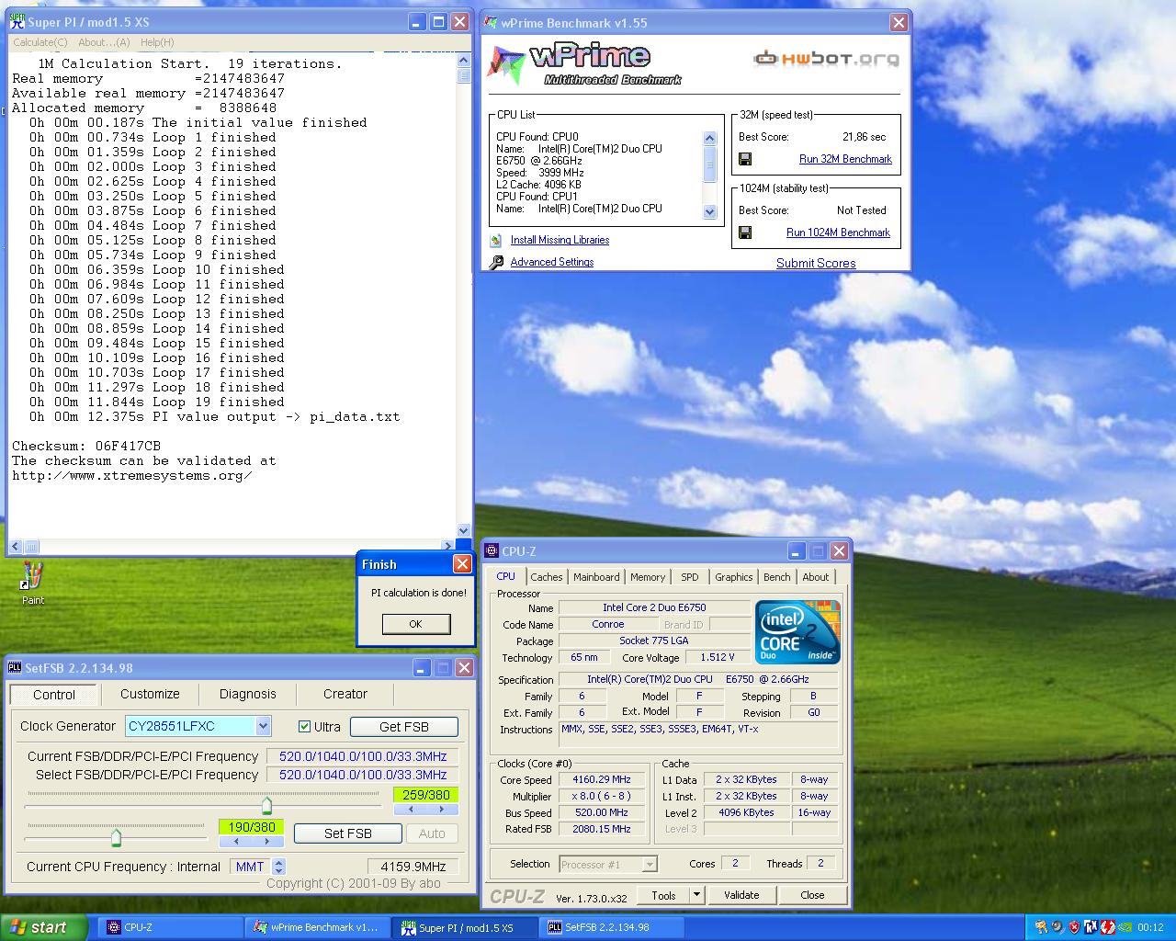
Task: Click the red circular-arrows tray icon
Action: 1109,927
